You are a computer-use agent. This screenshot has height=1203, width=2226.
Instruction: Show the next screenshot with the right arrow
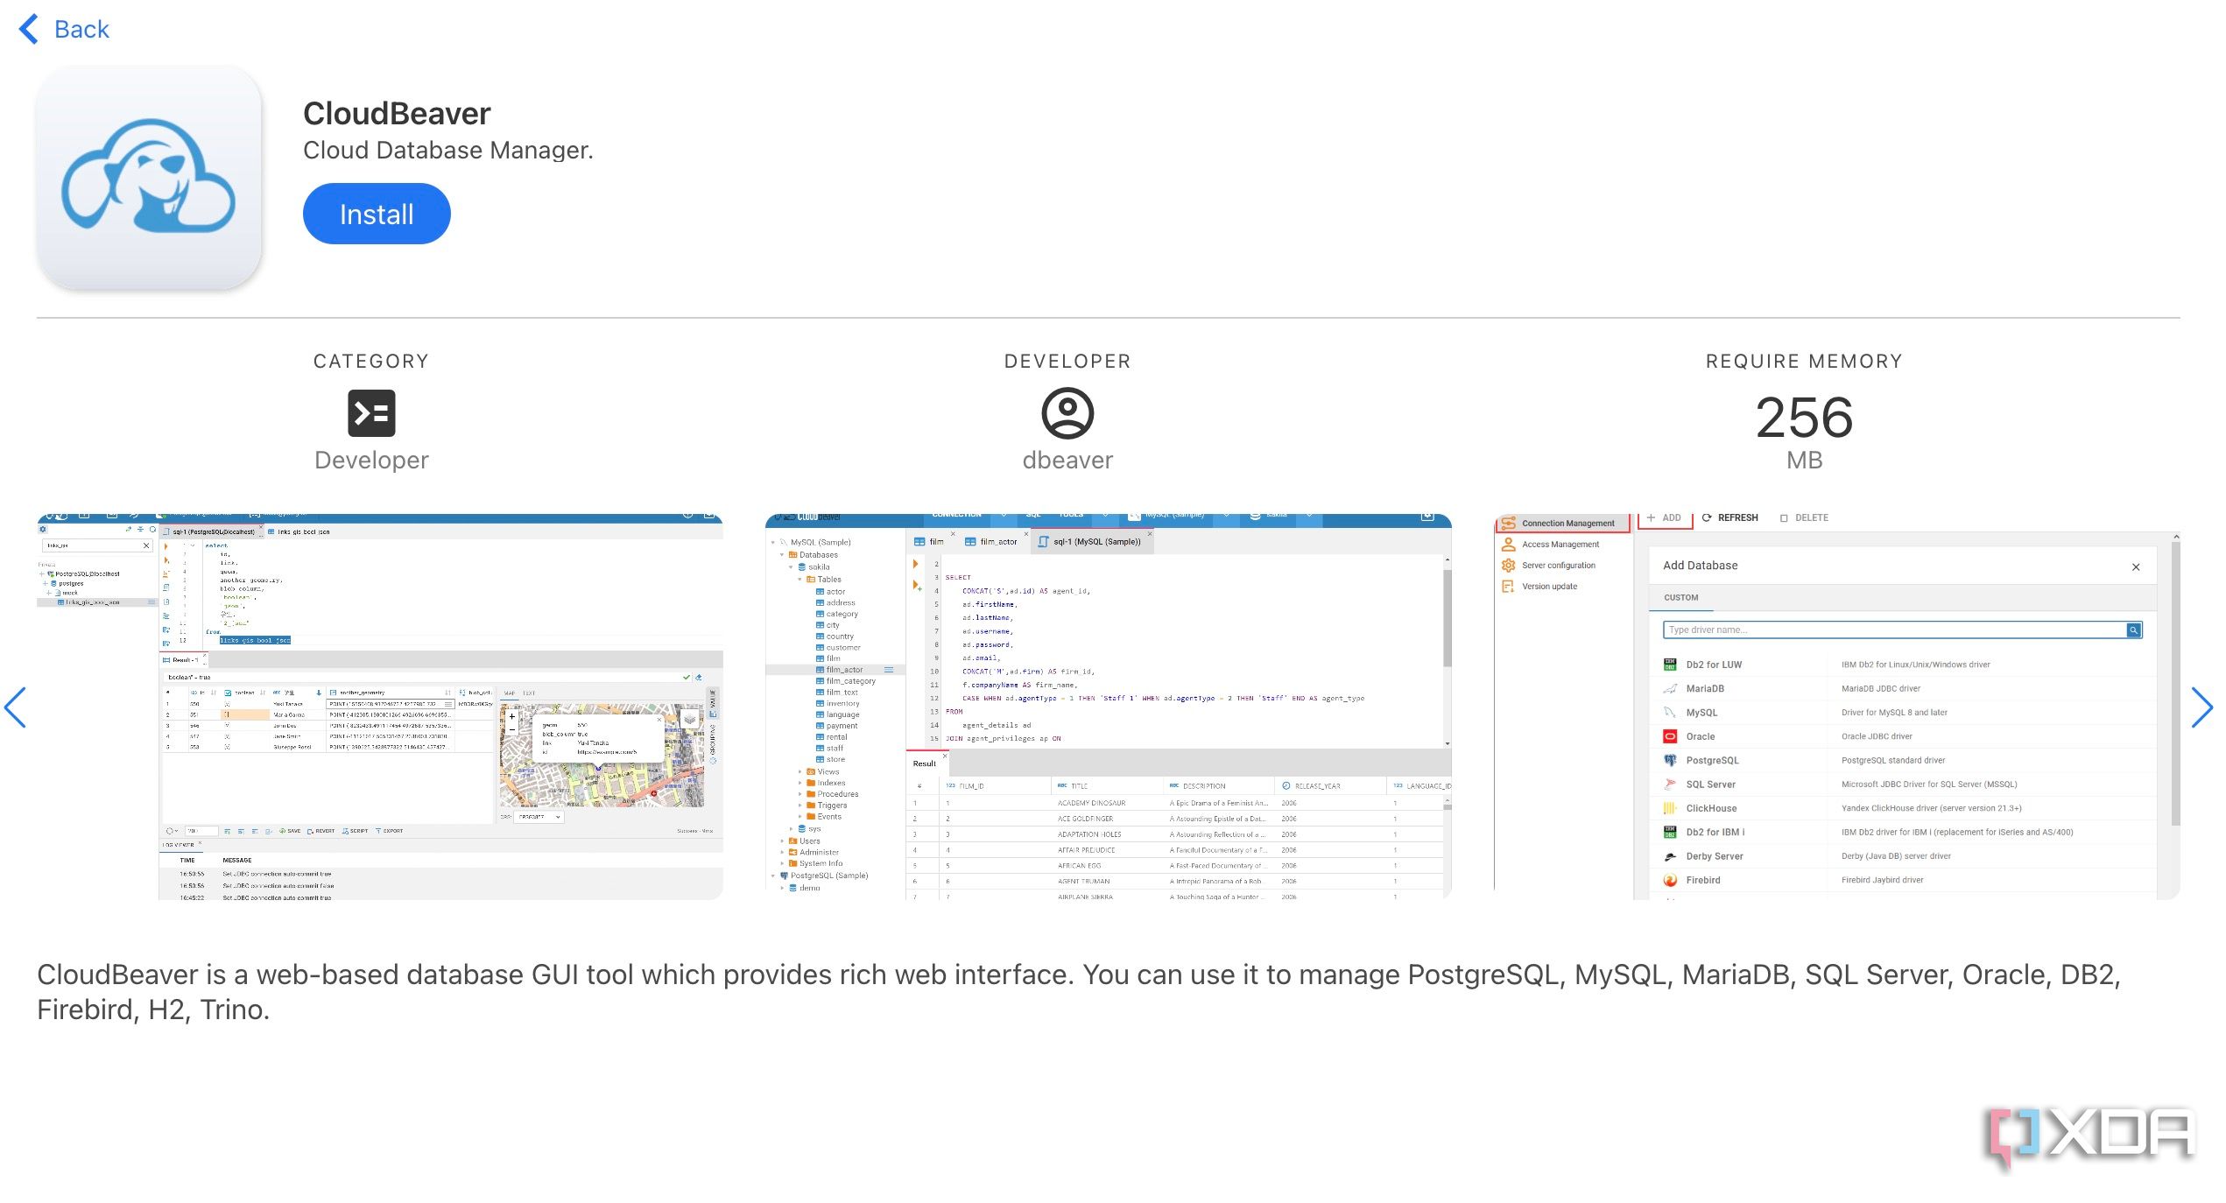pos(2201,707)
